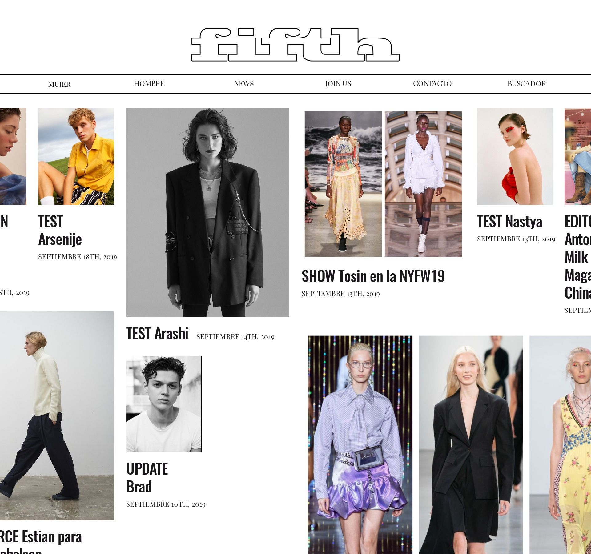Open the UPDATE Brad article title
591x554 pixels.
(x=147, y=478)
